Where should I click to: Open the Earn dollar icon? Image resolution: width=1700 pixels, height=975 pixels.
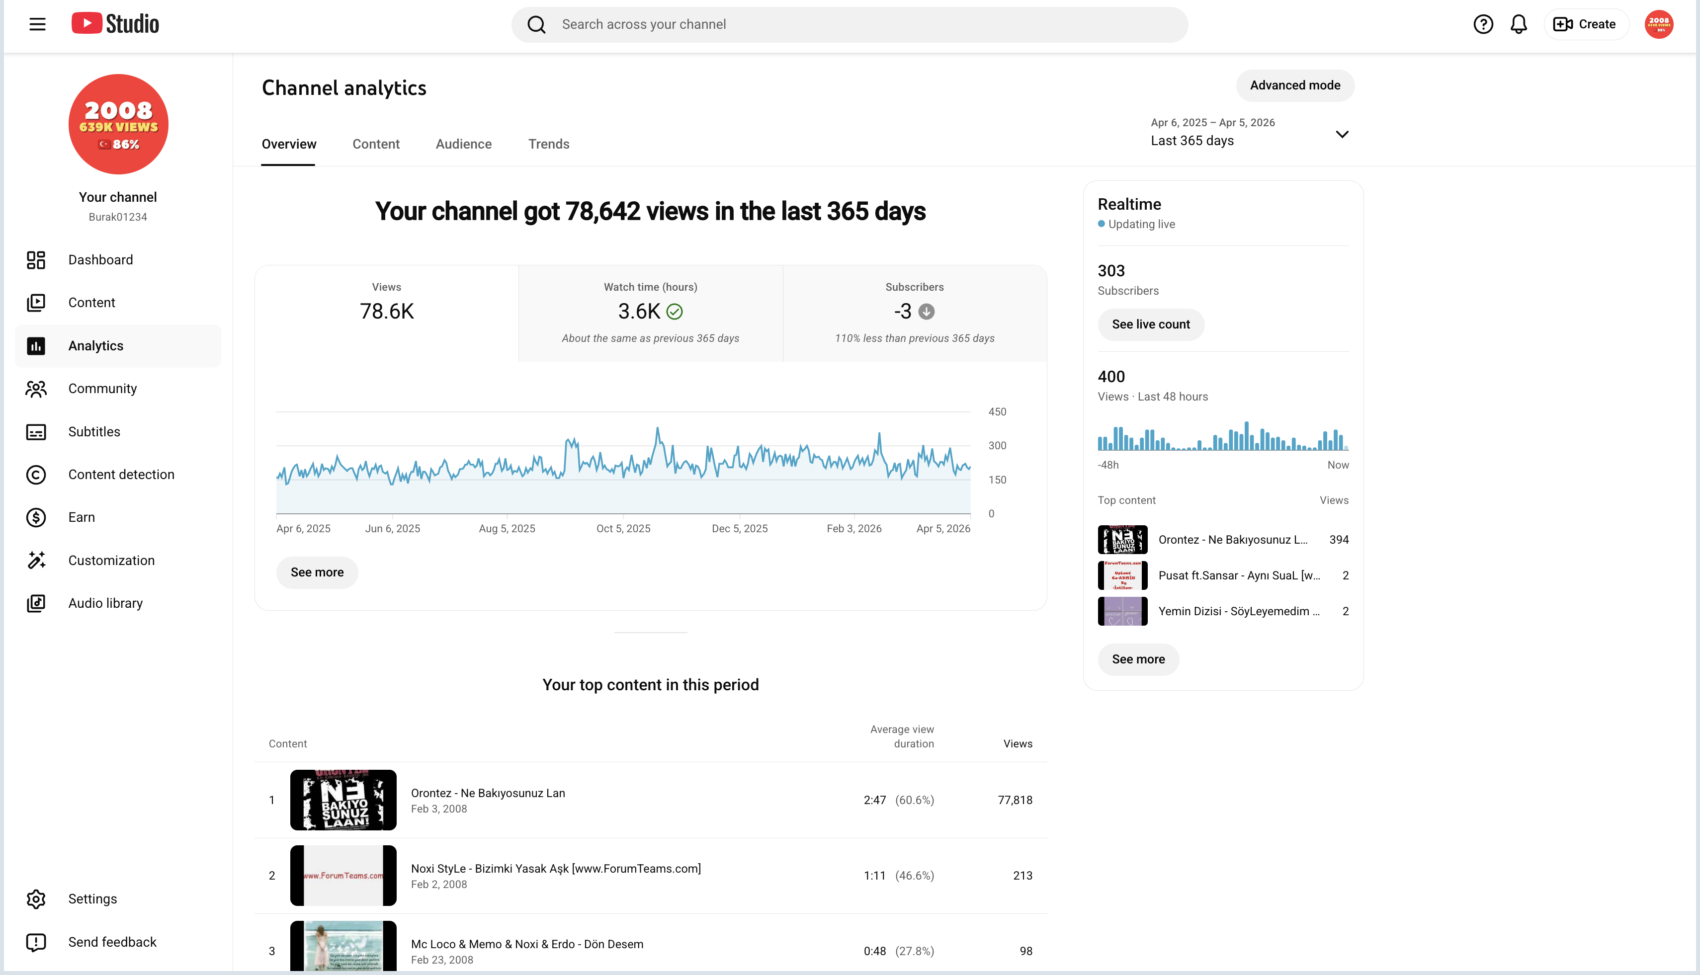click(36, 518)
